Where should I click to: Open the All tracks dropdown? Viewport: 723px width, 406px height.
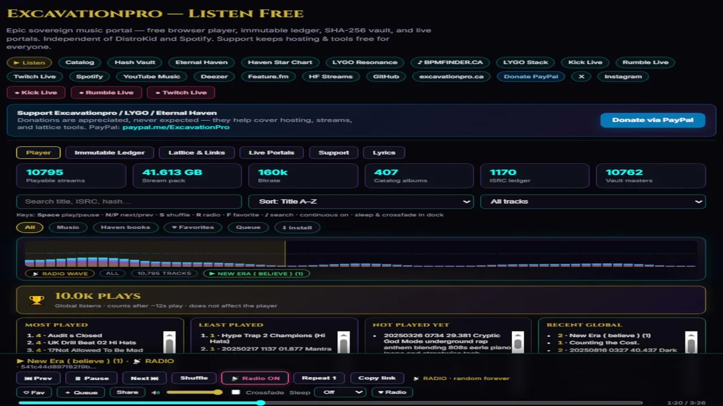click(x=593, y=201)
